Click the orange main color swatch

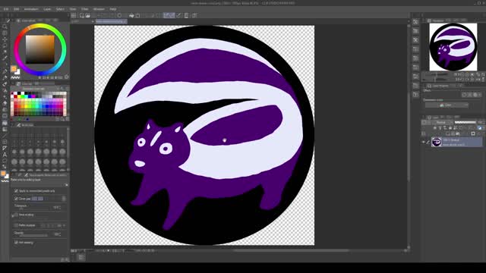coord(14,69)
